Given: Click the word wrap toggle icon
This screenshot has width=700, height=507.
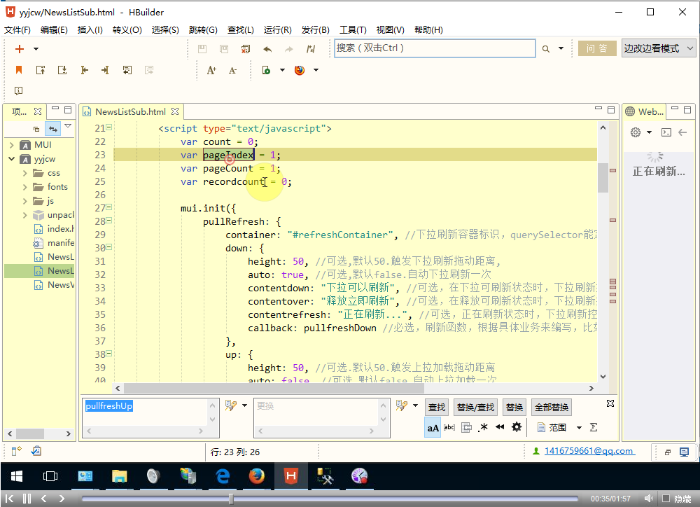Looking at the screenshot, I should click(x=127, y=70).
